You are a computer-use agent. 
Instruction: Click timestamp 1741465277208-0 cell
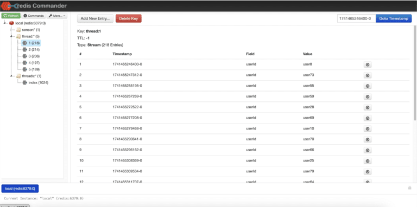(127, 118)
